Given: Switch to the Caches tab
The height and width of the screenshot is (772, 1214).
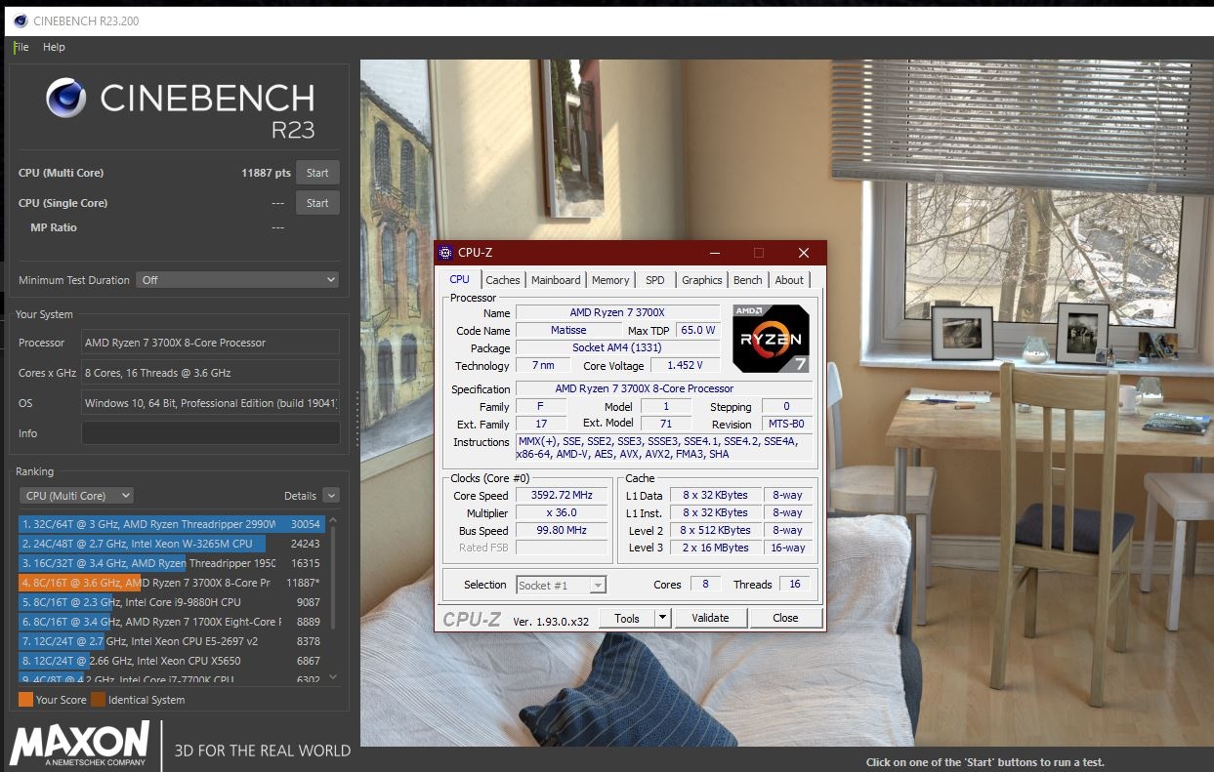Looking at the screenshot, I should 502,279.
